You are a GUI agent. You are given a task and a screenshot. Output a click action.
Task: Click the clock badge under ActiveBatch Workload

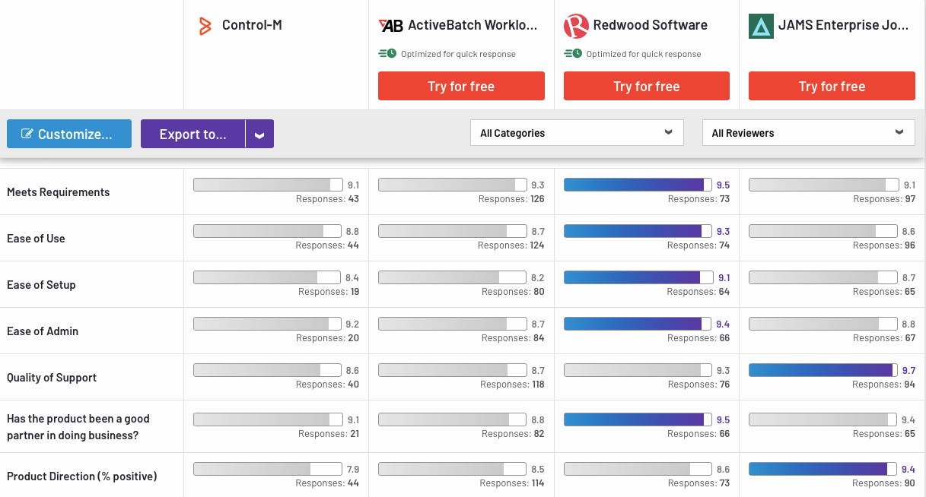385,53
